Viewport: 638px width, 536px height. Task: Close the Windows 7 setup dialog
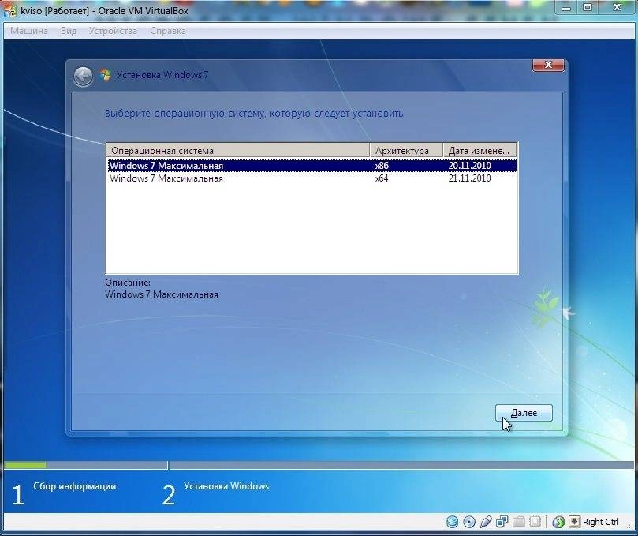pyautogui.click(x=548, y=66)
